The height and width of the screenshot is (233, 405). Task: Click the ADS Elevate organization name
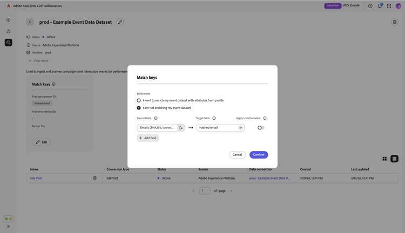352,5
